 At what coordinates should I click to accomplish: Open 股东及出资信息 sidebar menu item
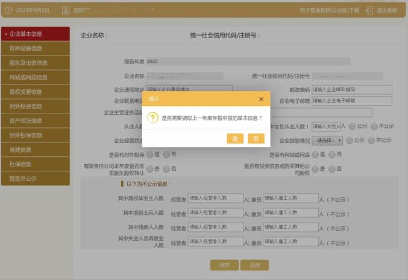point(35,63)
